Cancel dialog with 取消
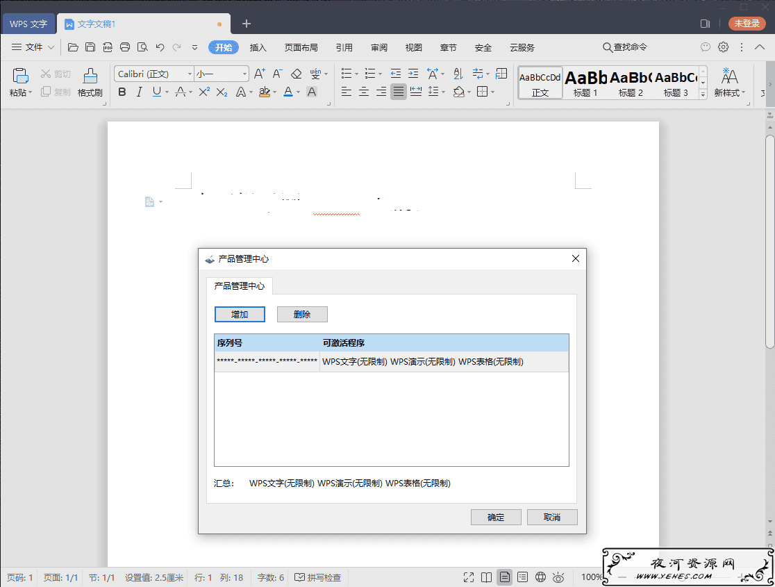775x587 pixels. pyautogui.click(x=552, y=517)
